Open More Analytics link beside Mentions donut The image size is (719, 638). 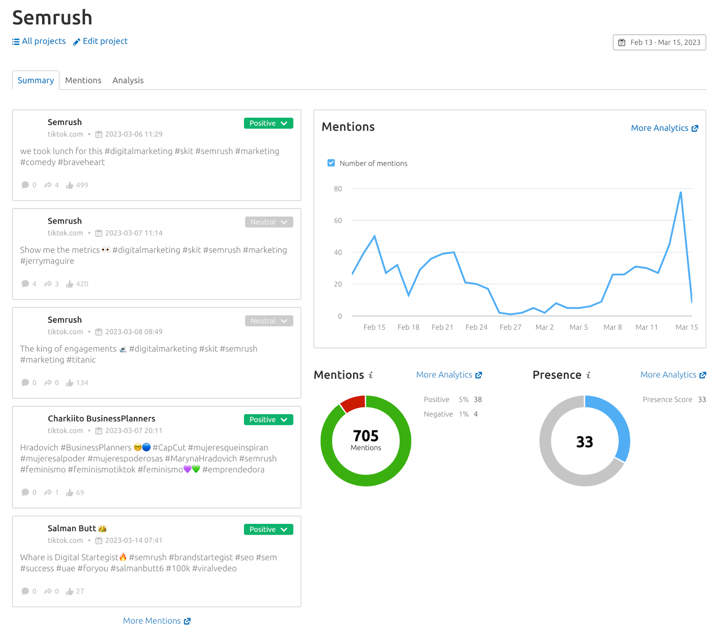[x=449, y=375]
